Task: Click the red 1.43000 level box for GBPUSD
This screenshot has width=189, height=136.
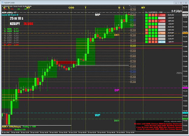Action: pyautogui.click(x=162, y=21)
